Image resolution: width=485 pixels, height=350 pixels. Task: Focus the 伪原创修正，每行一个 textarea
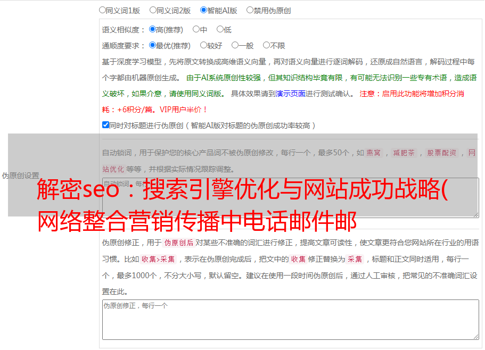(291, 320)
